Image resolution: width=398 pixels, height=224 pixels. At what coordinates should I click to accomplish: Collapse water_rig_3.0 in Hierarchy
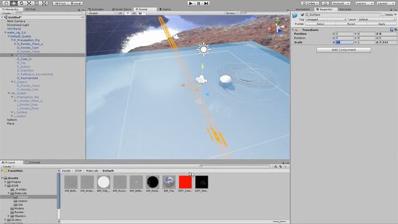click(6, 32)
